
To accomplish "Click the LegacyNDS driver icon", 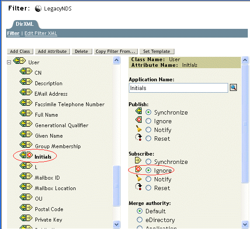I will click(x=38, y=9).
